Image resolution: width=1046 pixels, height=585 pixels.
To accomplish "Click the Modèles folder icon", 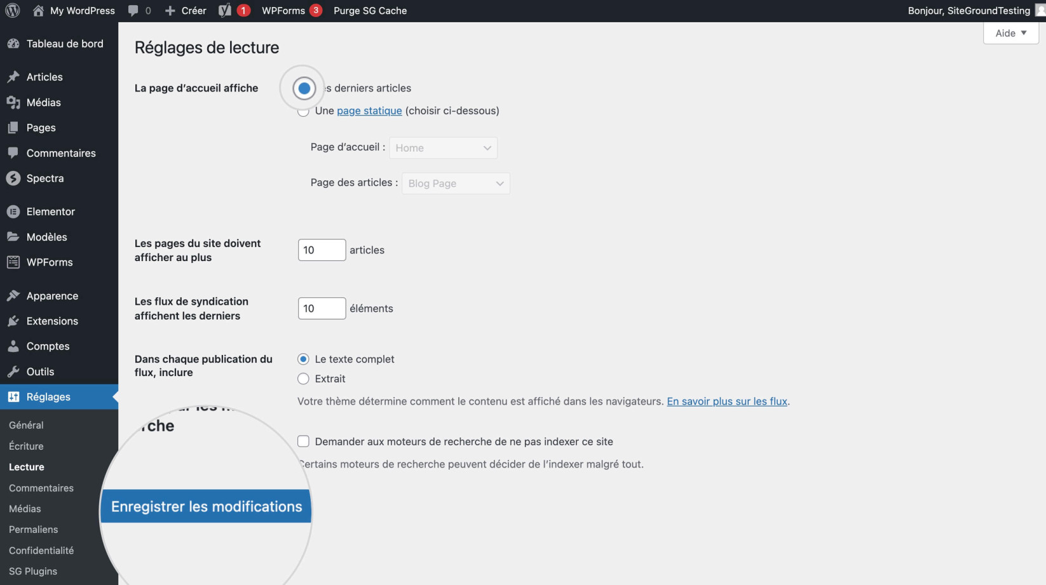I will 13,237.
